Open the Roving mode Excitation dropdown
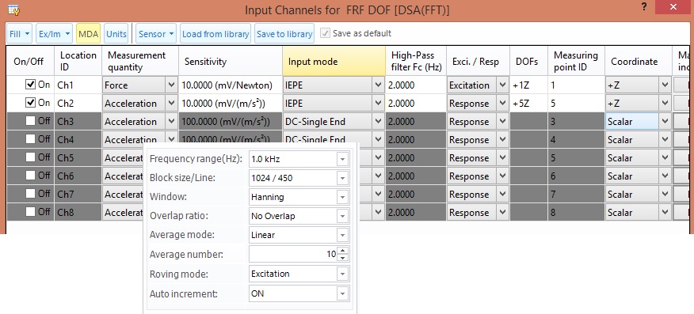The height and width of the screenshot is (314, 694). click(342, 274)
